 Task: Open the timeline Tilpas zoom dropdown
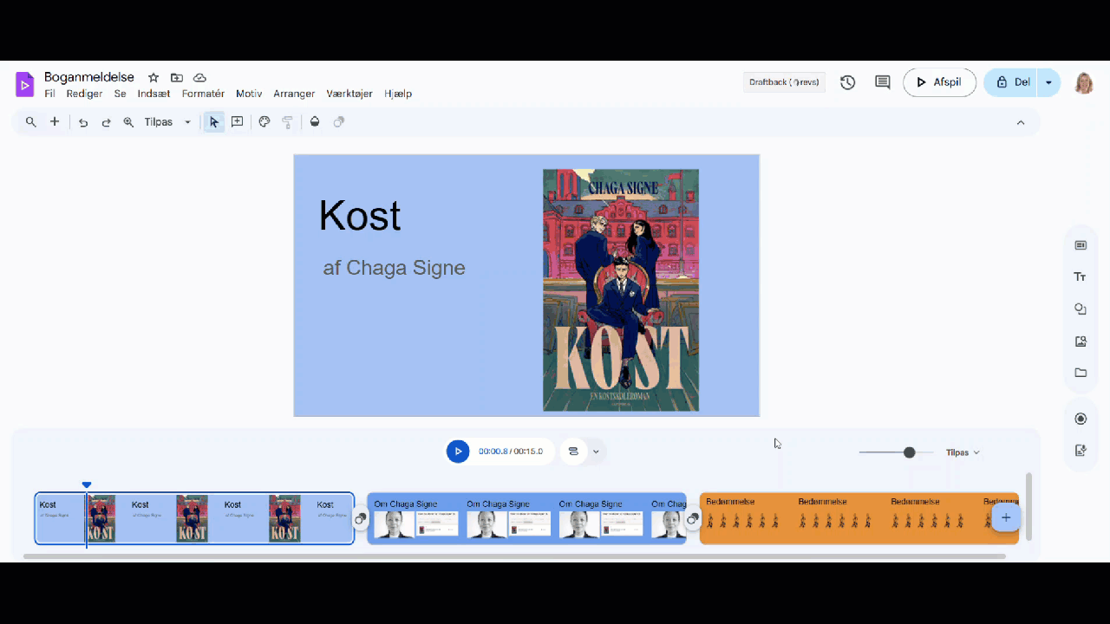(x=963, y=452)
